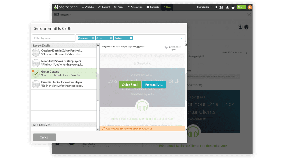Click the last-sent August 25 notice
This screenshot has height=159, width=284.
142,129
